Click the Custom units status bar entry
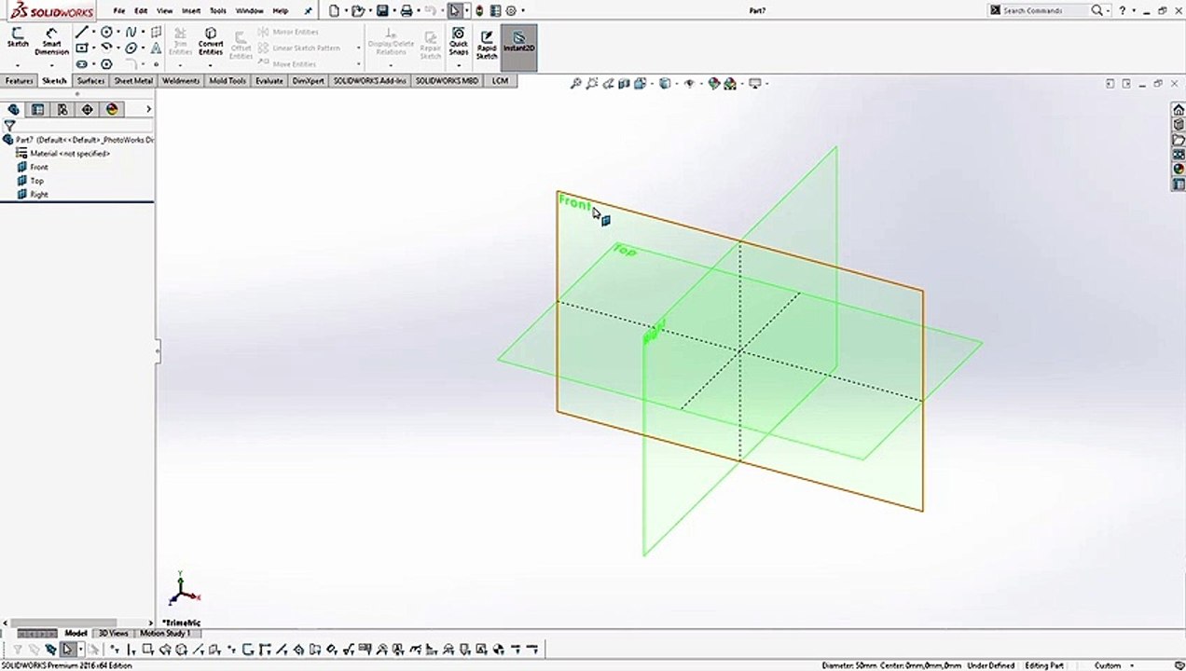 click(x=1108, y=665)
